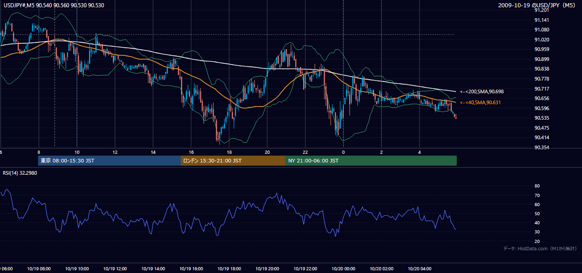Click the 90.535 price axis label
The image size is (582, 273).
541,118
